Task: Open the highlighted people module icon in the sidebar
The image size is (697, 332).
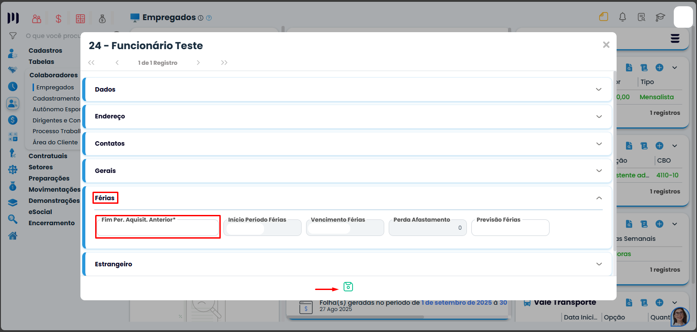Action: tap(13, 104)
